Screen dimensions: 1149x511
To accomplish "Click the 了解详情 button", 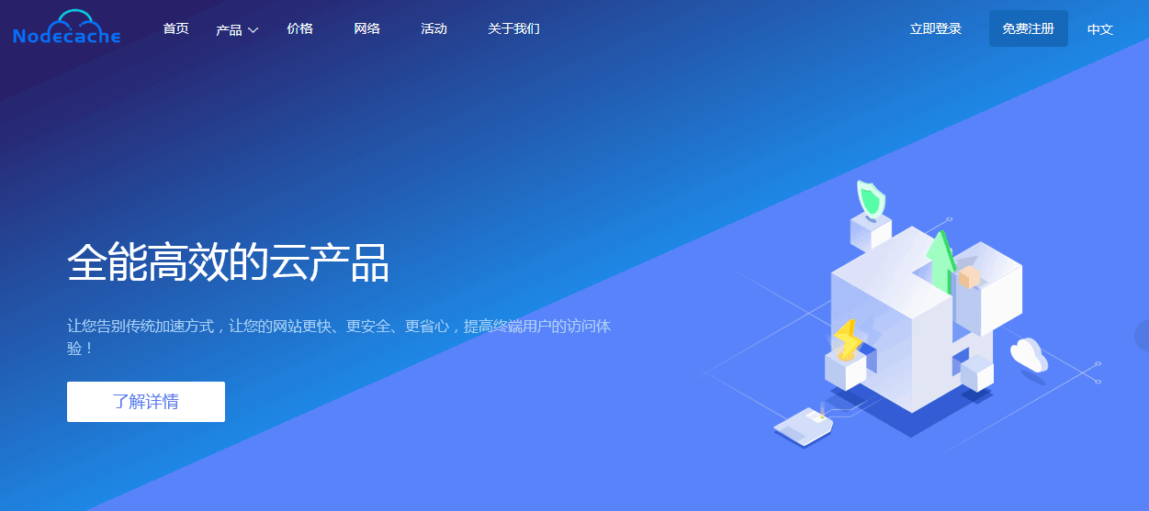I will point(146,402).
